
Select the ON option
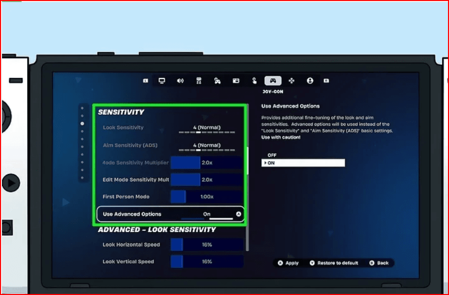click(303, 163)
